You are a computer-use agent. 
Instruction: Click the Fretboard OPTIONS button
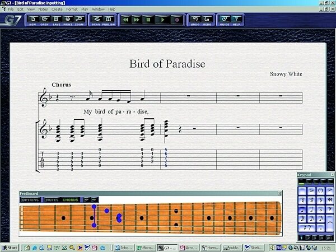pyautogui.click(x=30, y=200)
